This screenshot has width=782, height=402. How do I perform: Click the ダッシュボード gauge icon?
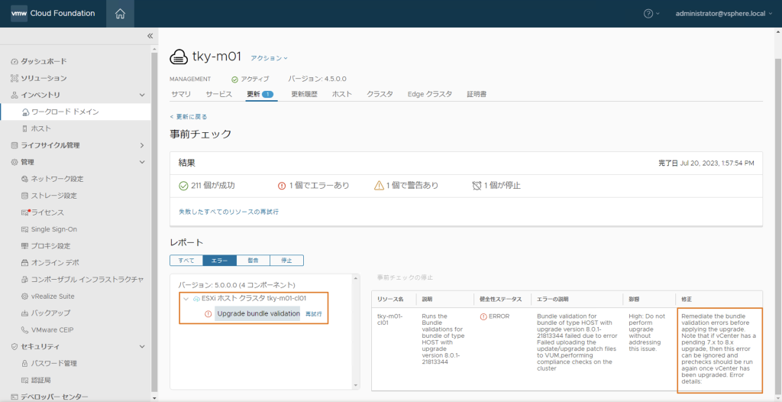14,61
